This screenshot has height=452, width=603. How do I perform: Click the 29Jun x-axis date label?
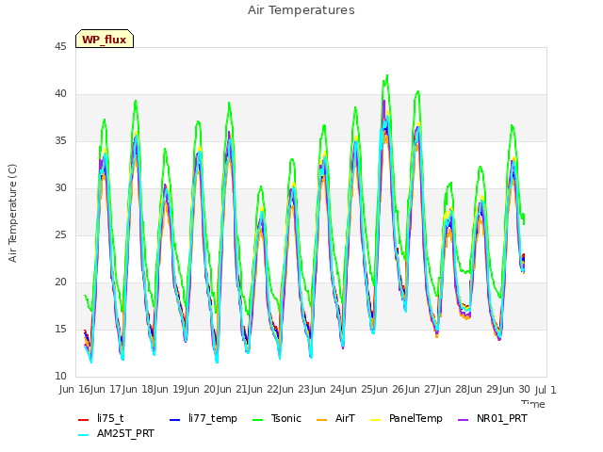pyautogui.click(x=500, y=389)
